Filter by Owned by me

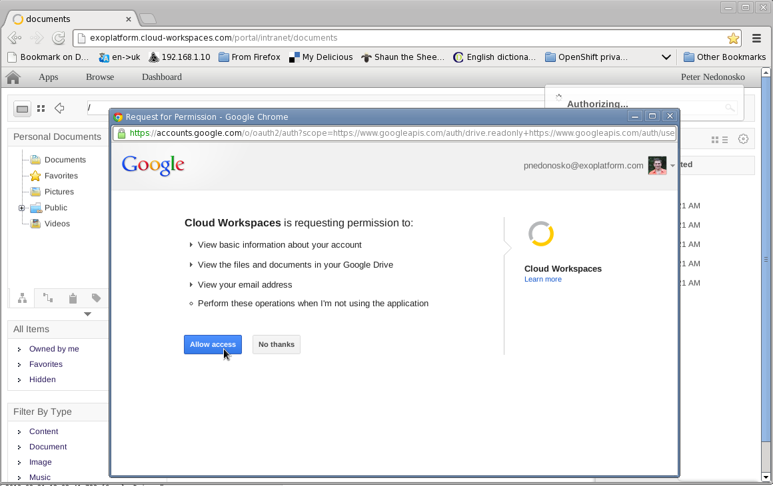[54, 349]
